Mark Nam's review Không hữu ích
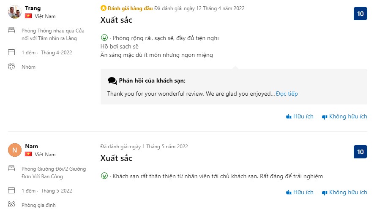The height and width of the screenshot is (214, 374). (x=344, y=192)
